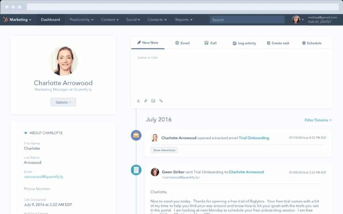Click the 07/10/2016 timestamp of opened email
The image size is (343, 214).
[308, 138]
